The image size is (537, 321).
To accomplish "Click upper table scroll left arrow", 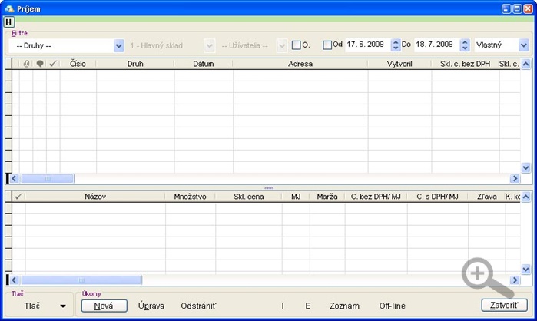I will 14,178.
